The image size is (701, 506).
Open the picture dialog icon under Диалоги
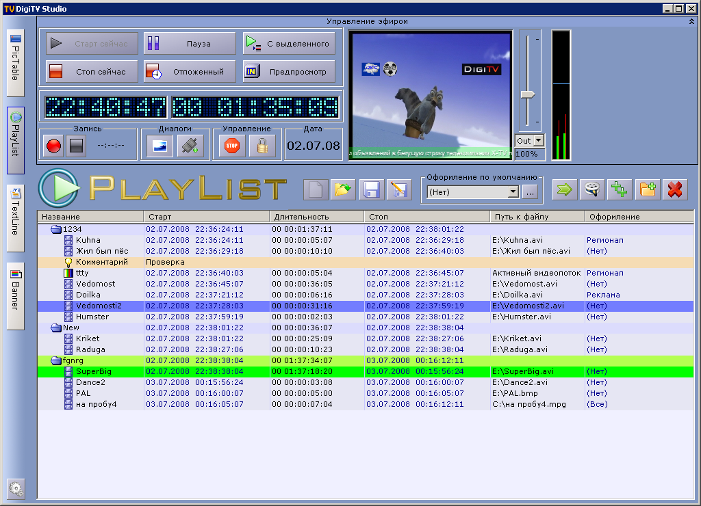(x=160, y=146)
